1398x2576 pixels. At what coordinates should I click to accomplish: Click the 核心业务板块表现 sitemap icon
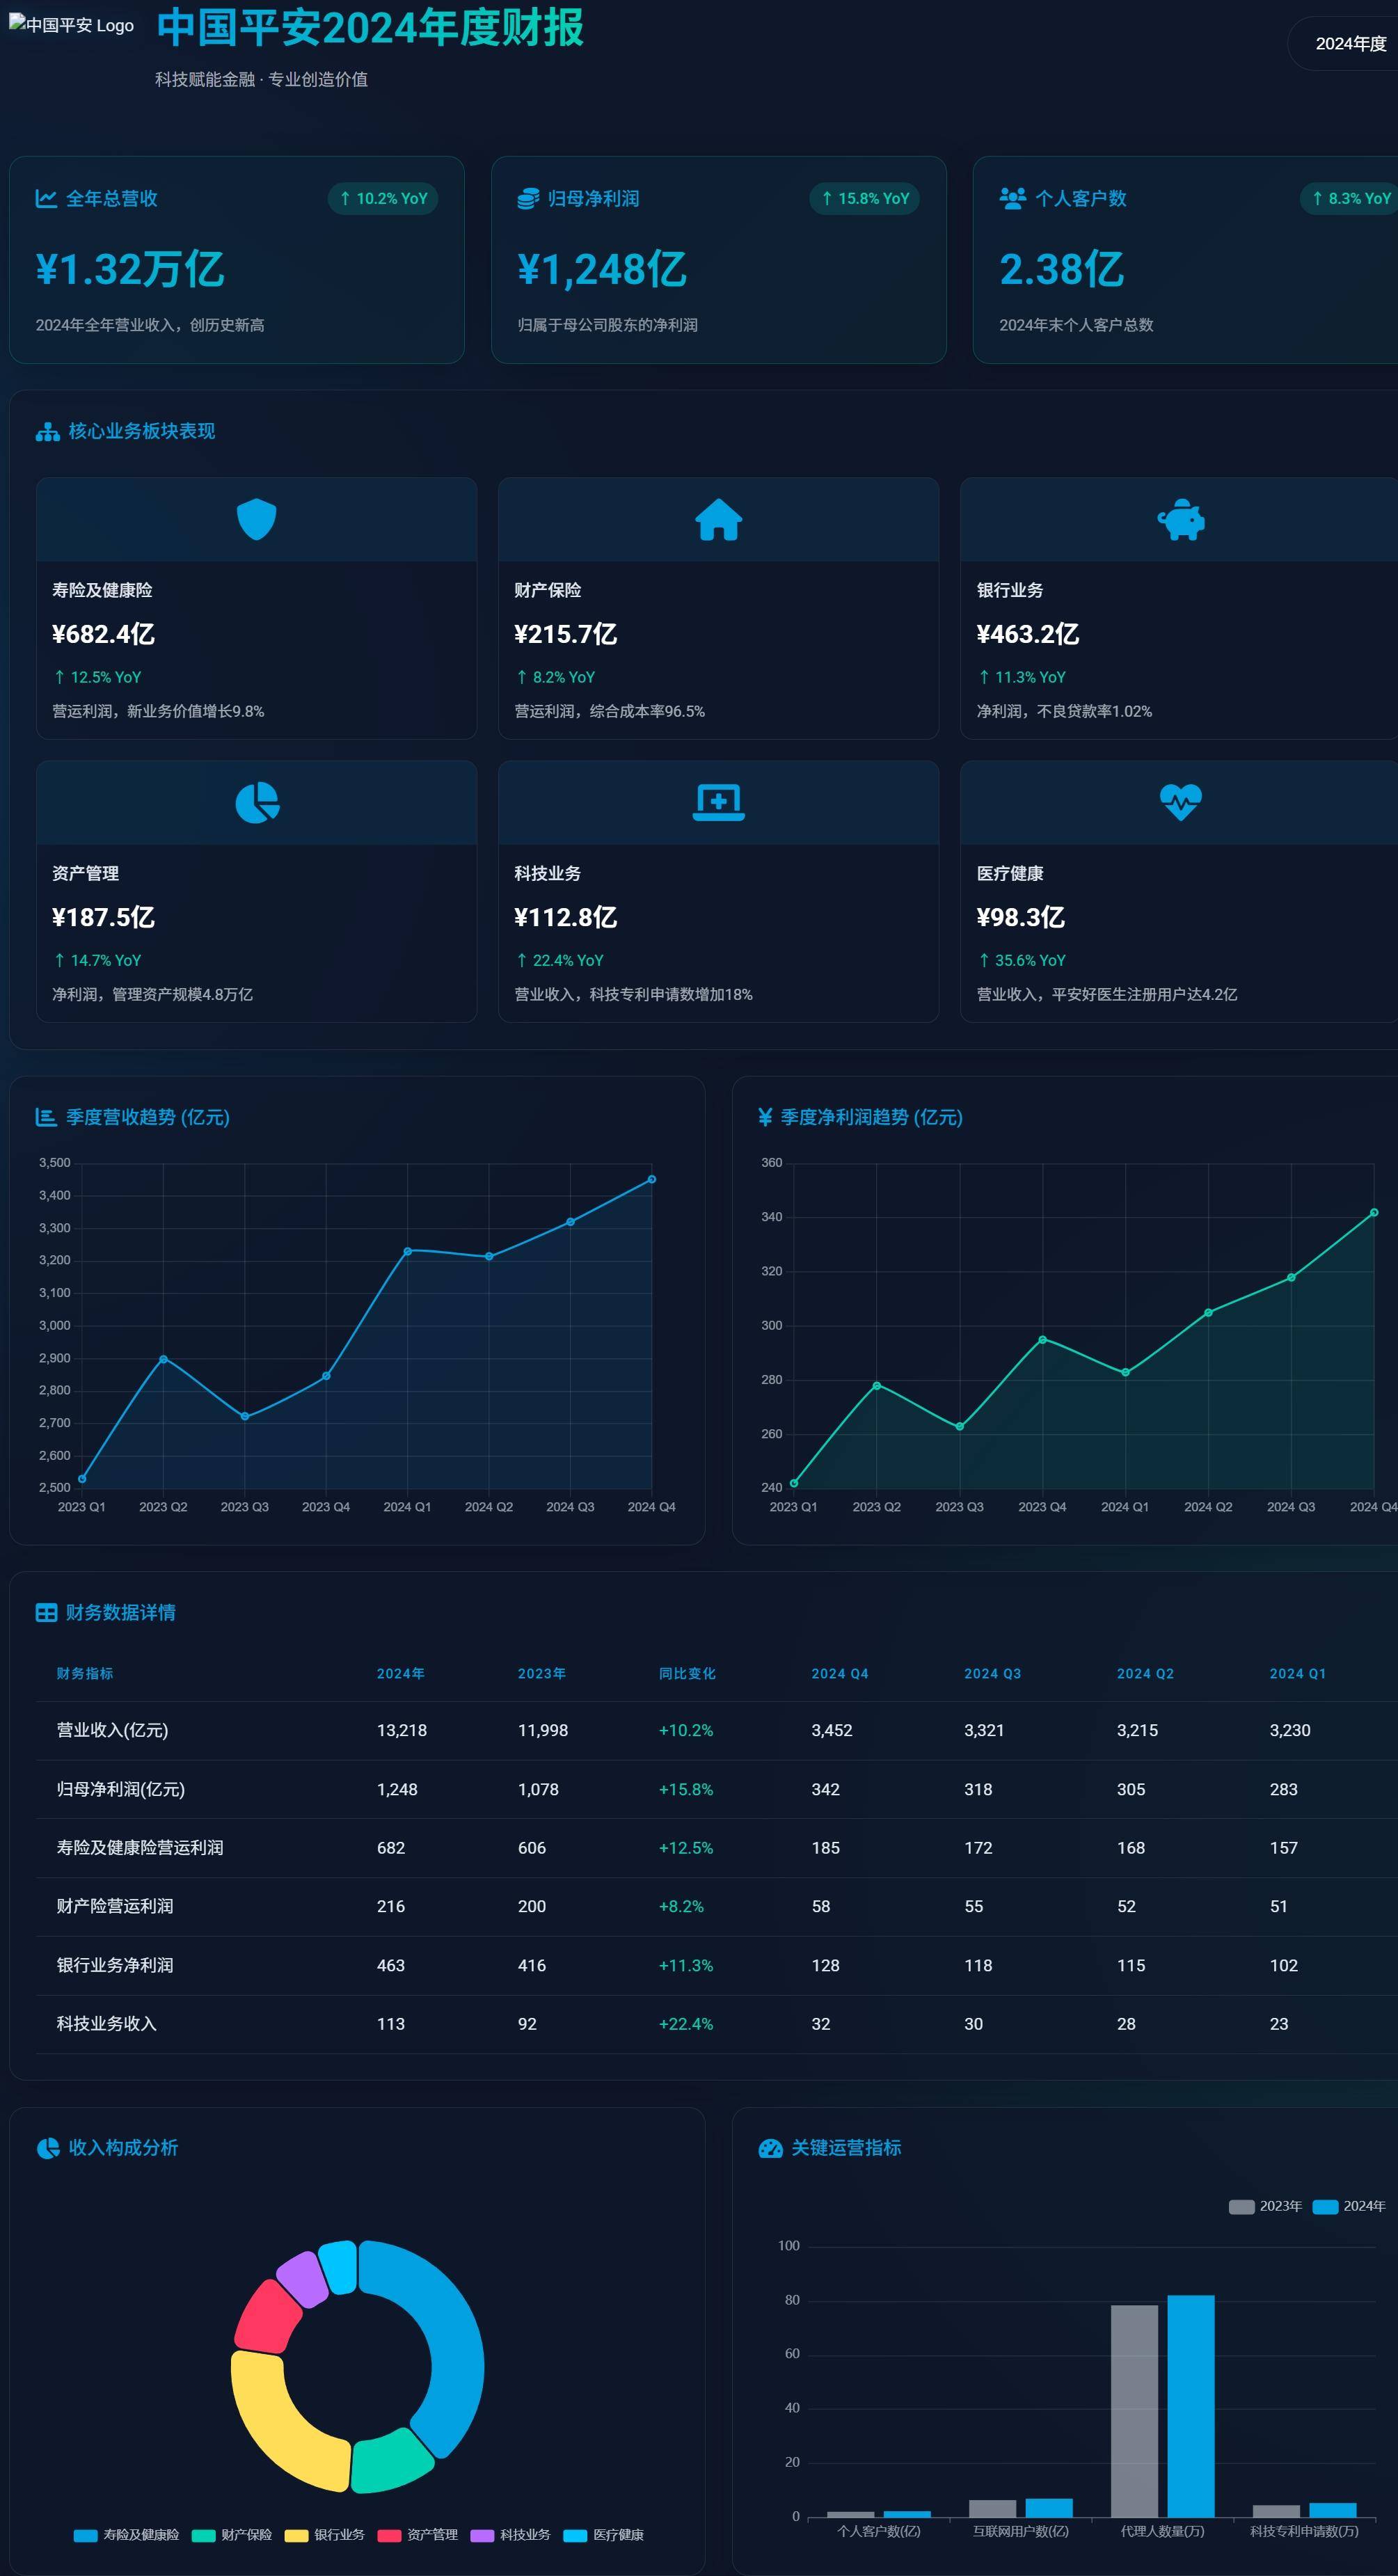(47, 431)
